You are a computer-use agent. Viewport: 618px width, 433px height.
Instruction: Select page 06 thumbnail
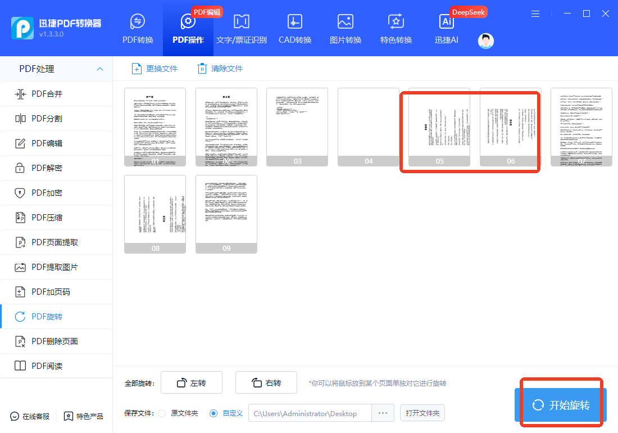(x=511, y=127)
